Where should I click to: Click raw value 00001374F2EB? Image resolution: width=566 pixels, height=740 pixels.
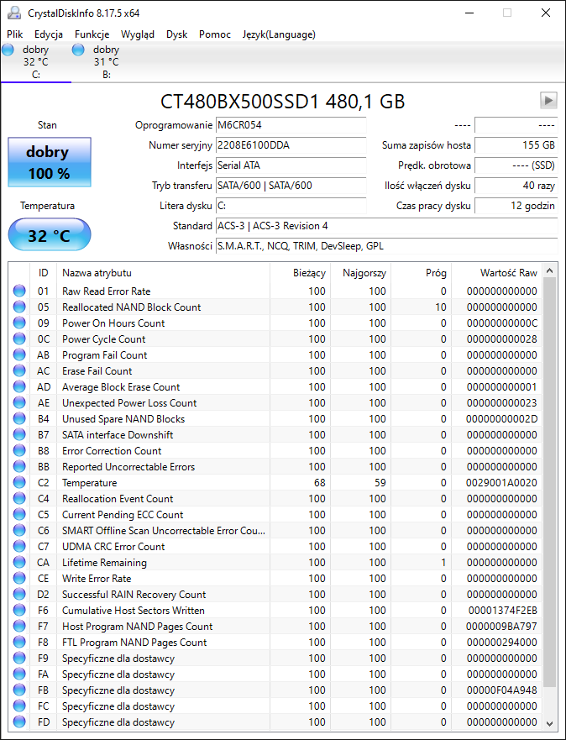[x=503, y=610]
